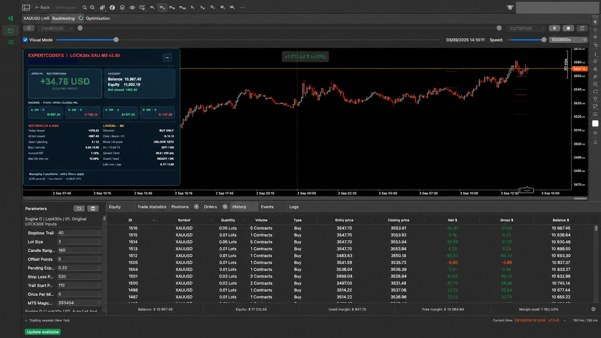Screen dimensions: 601x338
Task: Click the start date range slider handle
Action: point(80,28)
